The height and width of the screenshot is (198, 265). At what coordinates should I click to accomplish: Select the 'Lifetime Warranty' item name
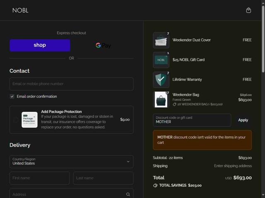pos(187,80)
